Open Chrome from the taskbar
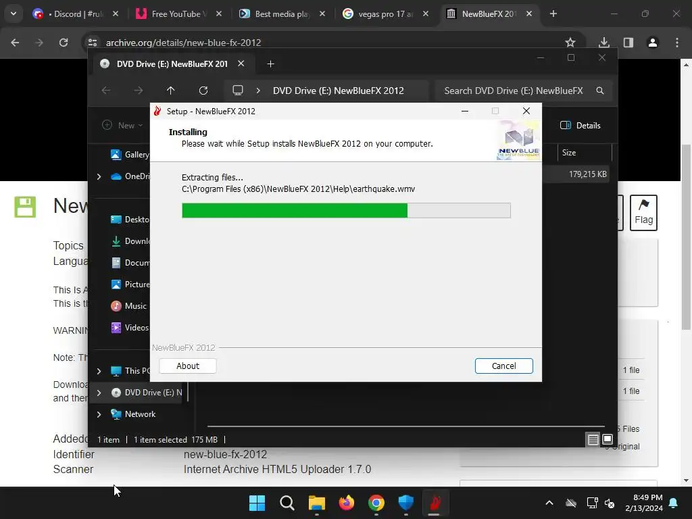 376,503
